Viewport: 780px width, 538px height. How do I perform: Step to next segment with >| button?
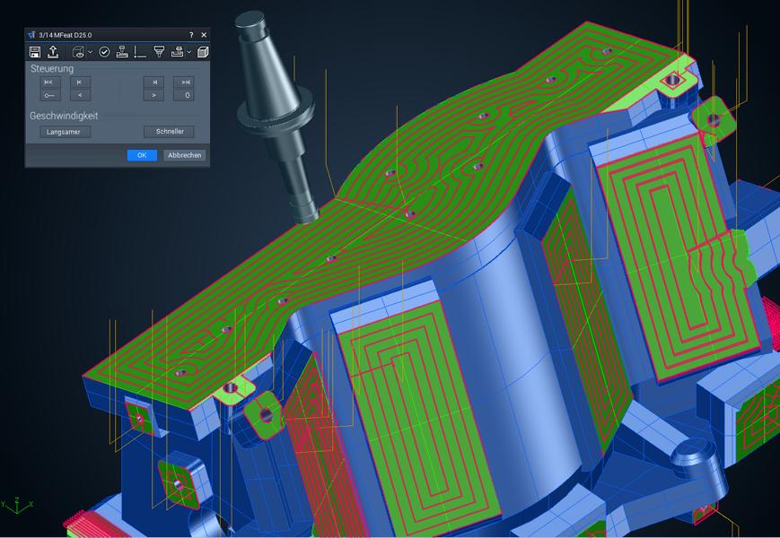153,82
